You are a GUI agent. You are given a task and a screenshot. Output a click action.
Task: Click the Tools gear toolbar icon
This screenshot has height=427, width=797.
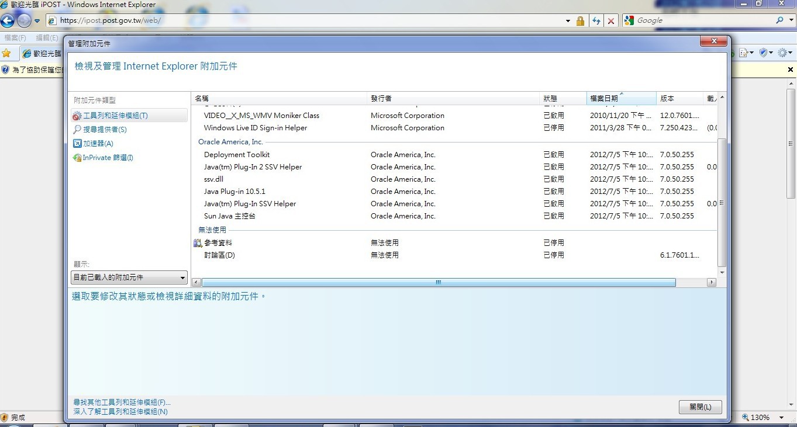(x=785, y=53)
